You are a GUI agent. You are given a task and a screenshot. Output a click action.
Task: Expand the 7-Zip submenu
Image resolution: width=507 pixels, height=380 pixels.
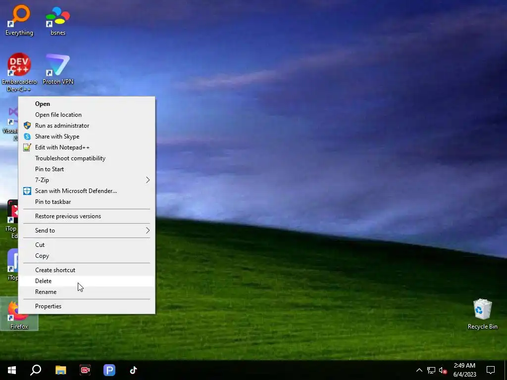(87, 180)
